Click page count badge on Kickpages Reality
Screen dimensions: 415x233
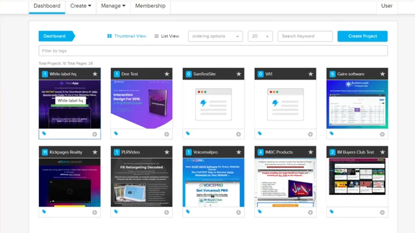pos(45,152)
